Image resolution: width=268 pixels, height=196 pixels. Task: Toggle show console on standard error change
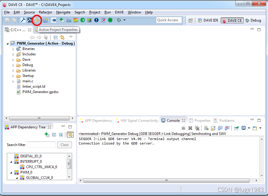coord(227,128)
